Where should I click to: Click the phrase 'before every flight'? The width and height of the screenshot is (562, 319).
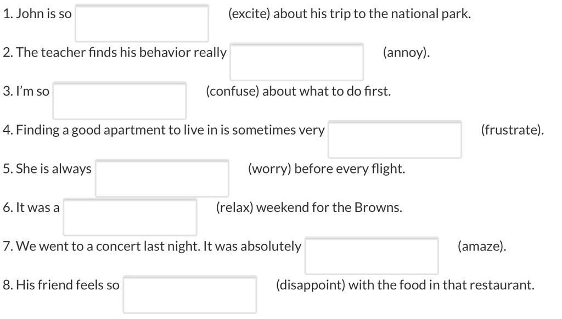point(349,169)
